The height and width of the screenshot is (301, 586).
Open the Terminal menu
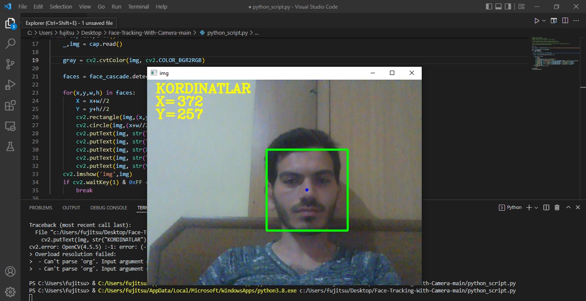tap(139, 6)
